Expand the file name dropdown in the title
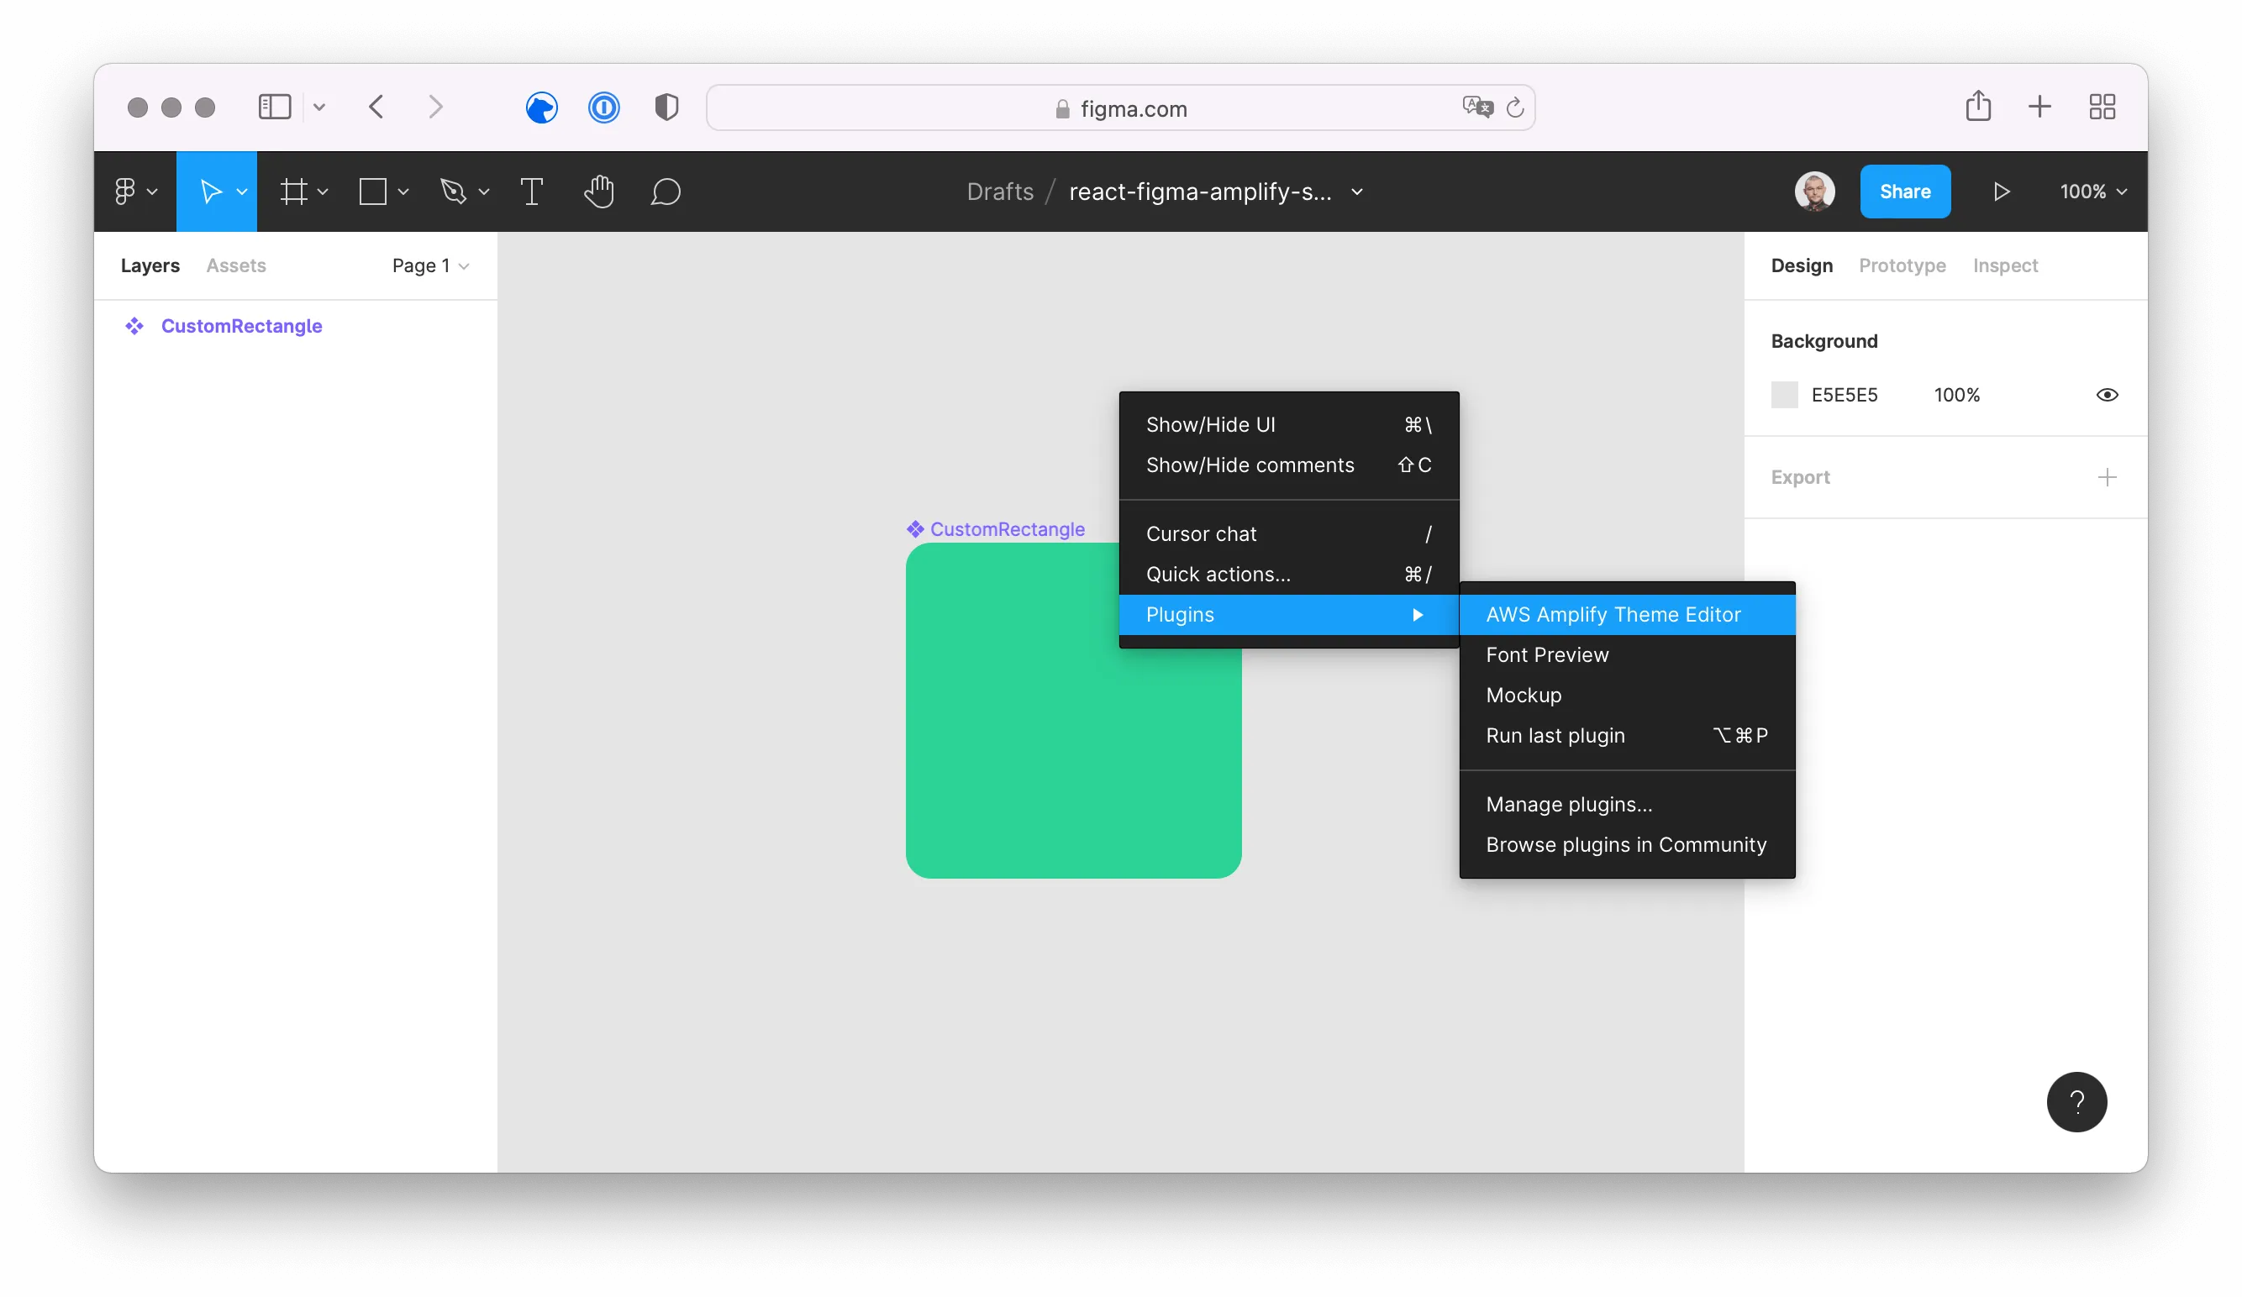Viewport: 2242px width, 1297px height. [x=1358, y=192]
